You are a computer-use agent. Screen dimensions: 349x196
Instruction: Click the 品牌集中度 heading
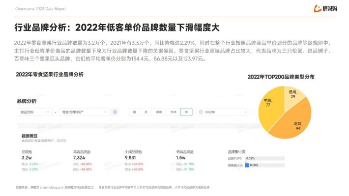(x=236, y=152)
